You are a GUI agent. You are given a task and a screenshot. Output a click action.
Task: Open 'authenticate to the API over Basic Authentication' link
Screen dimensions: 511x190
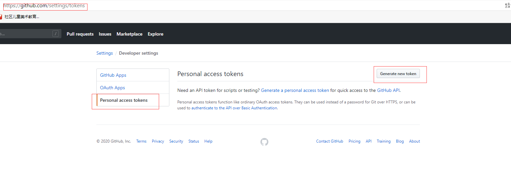(234, 108)
